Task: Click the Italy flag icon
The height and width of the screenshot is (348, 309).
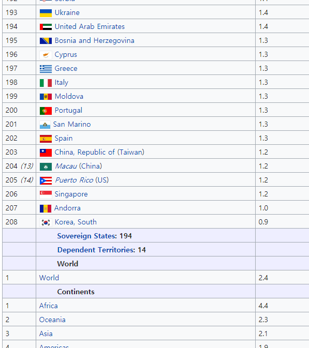Action: click(46, 83)
